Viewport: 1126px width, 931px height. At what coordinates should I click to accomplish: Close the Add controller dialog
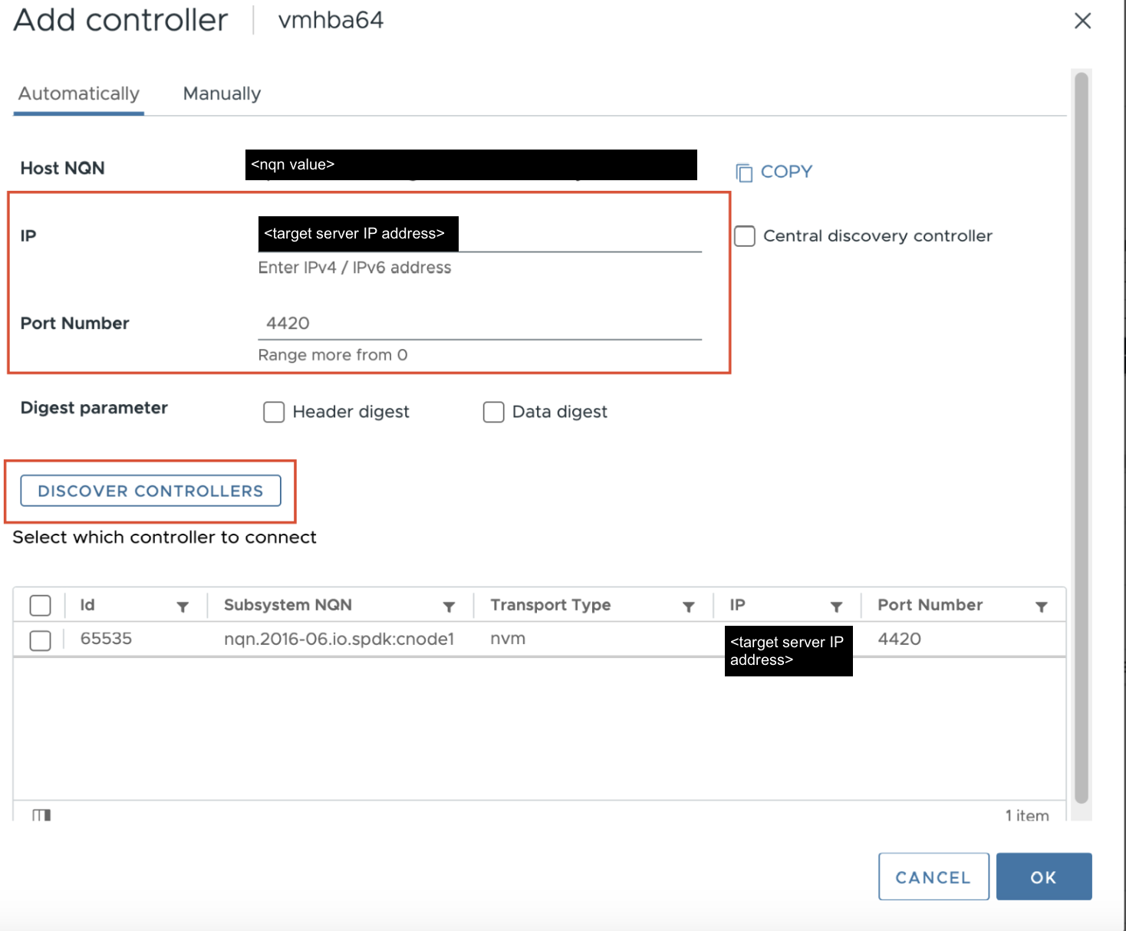(x=1082, y=21)
